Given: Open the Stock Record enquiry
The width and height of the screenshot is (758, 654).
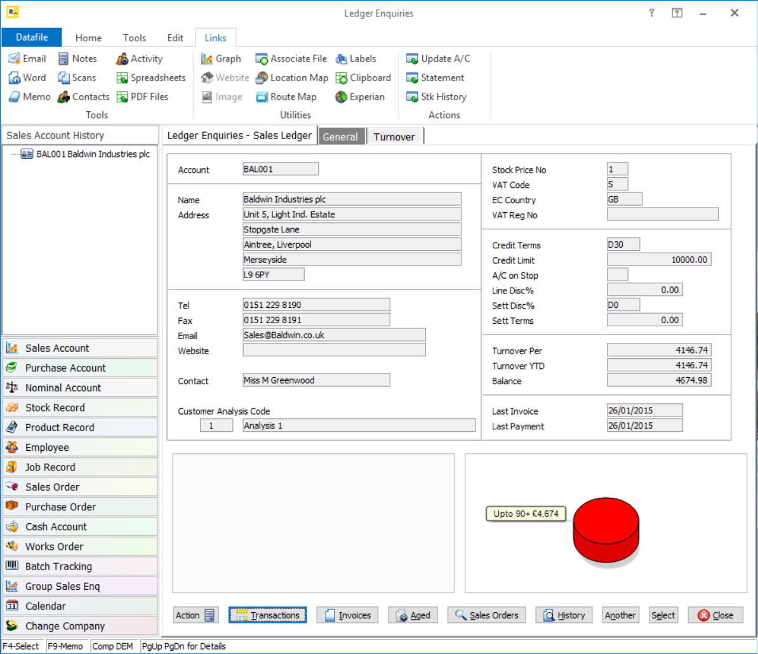Looking at the screenshot, I should pyautogui.click(x=80, y=408).
